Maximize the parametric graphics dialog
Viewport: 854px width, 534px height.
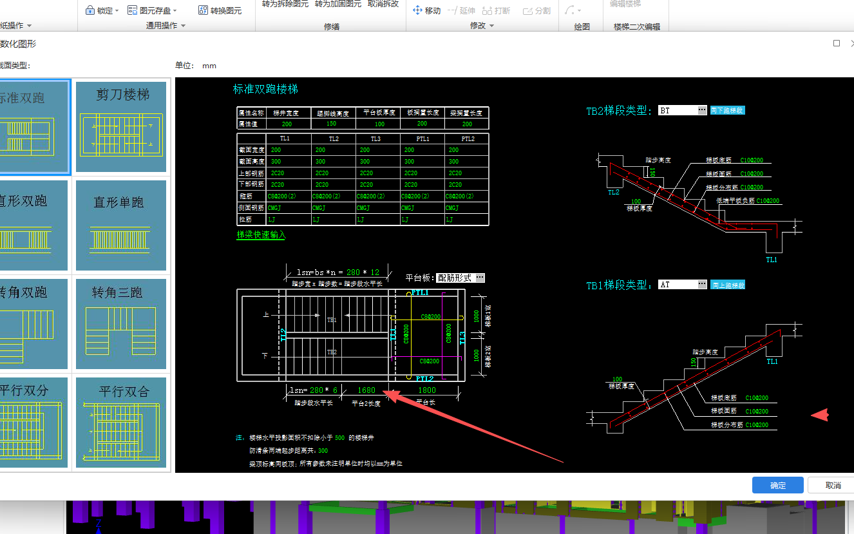pos(837,43)
